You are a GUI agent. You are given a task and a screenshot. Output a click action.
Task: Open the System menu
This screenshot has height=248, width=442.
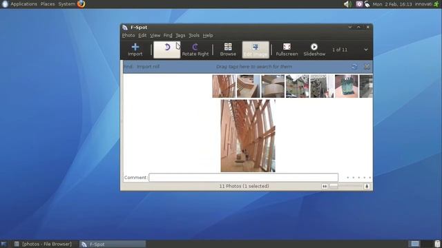(67, 4)
